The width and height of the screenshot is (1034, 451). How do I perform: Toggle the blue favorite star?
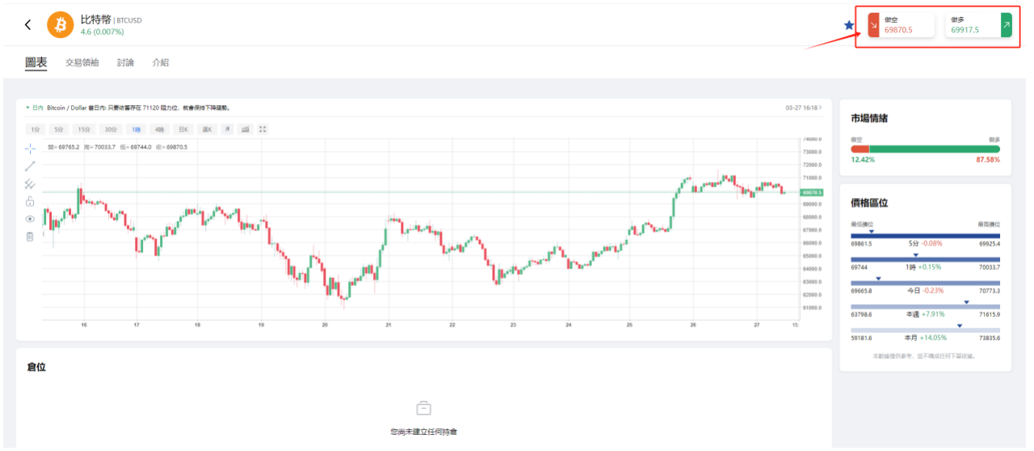pyautogui.click(x=849, y=25)
